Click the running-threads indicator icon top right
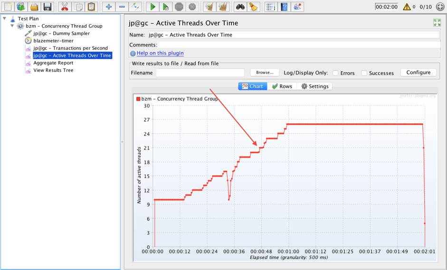This screenshot has height=270, width=447. coord(440,7)
